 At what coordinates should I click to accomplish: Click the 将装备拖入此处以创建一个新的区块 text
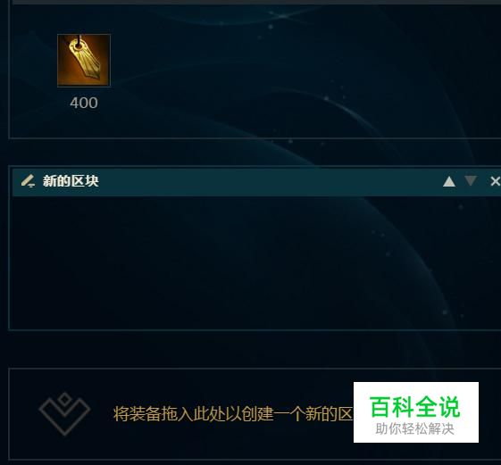coord(233,414)
